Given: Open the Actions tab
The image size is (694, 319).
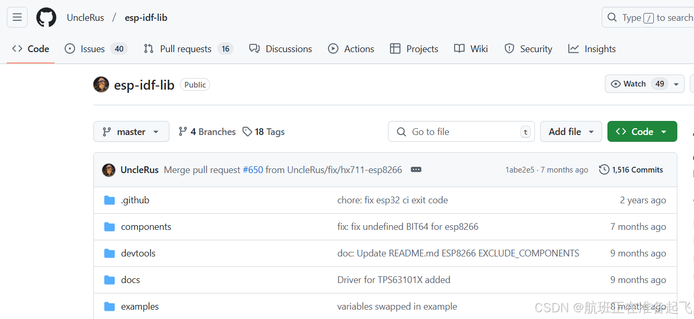Looking at the screenshot, I should (x=351, y=49).
